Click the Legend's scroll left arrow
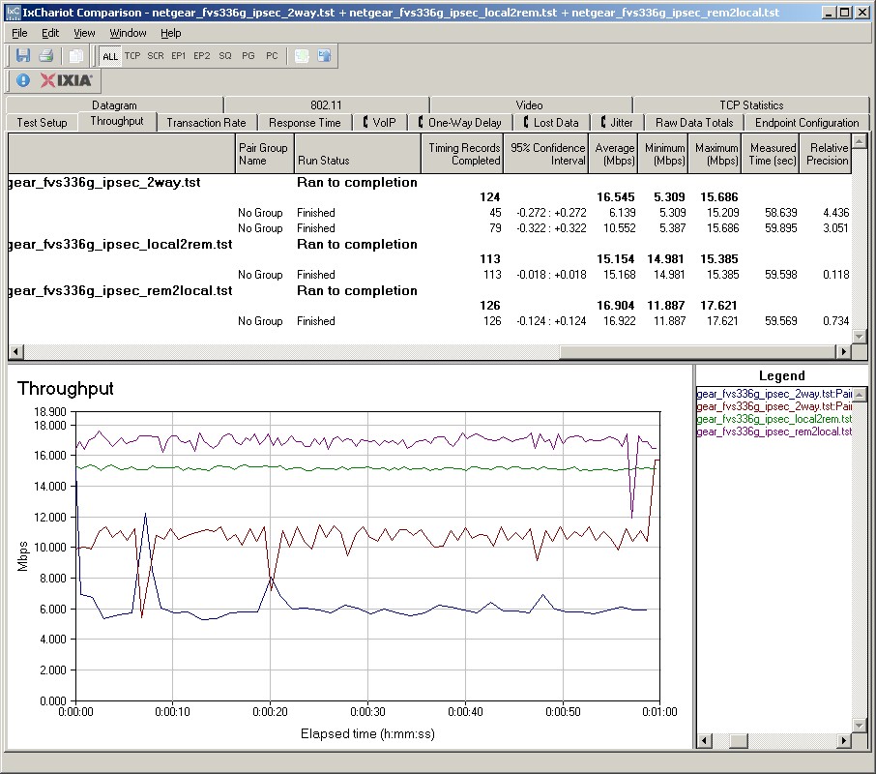876x774 pixels. [x=704, y=741]
